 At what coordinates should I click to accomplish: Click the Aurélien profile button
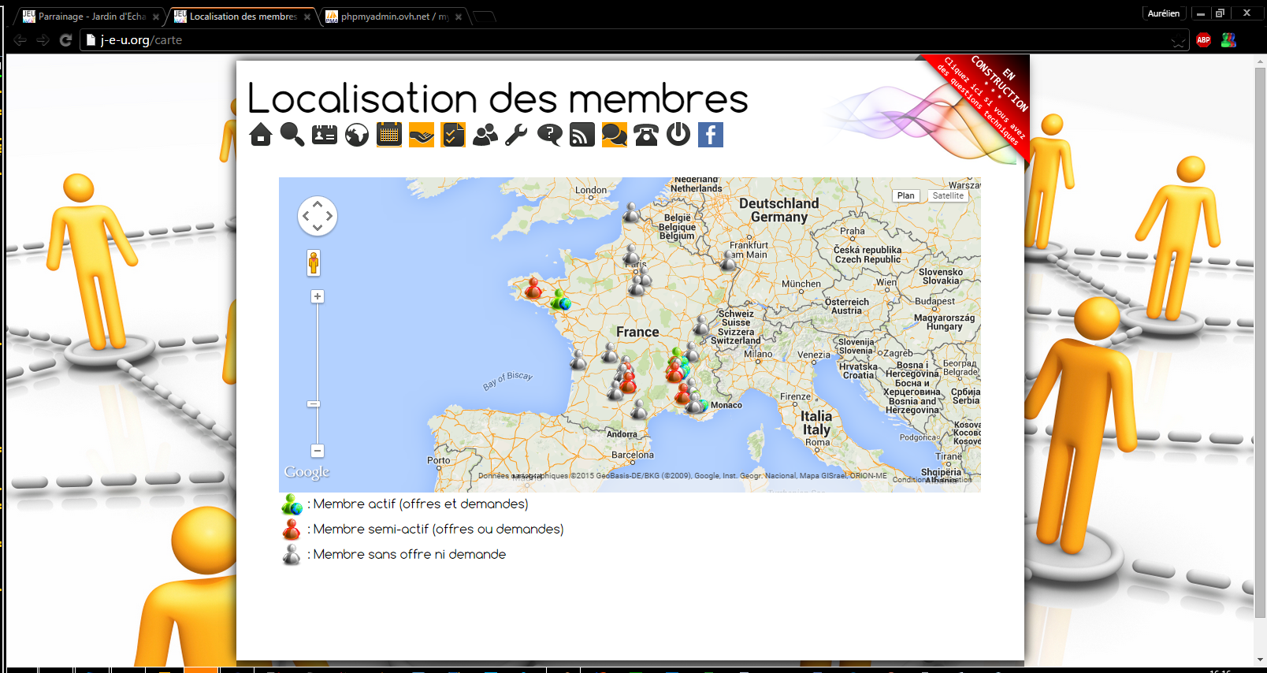pos(1163,13)
